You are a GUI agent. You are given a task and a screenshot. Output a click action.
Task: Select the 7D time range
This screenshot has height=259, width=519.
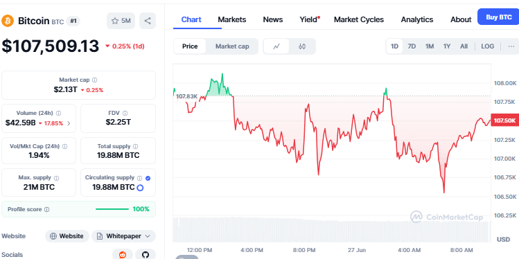pyautogui.click(x=412, y=46)
